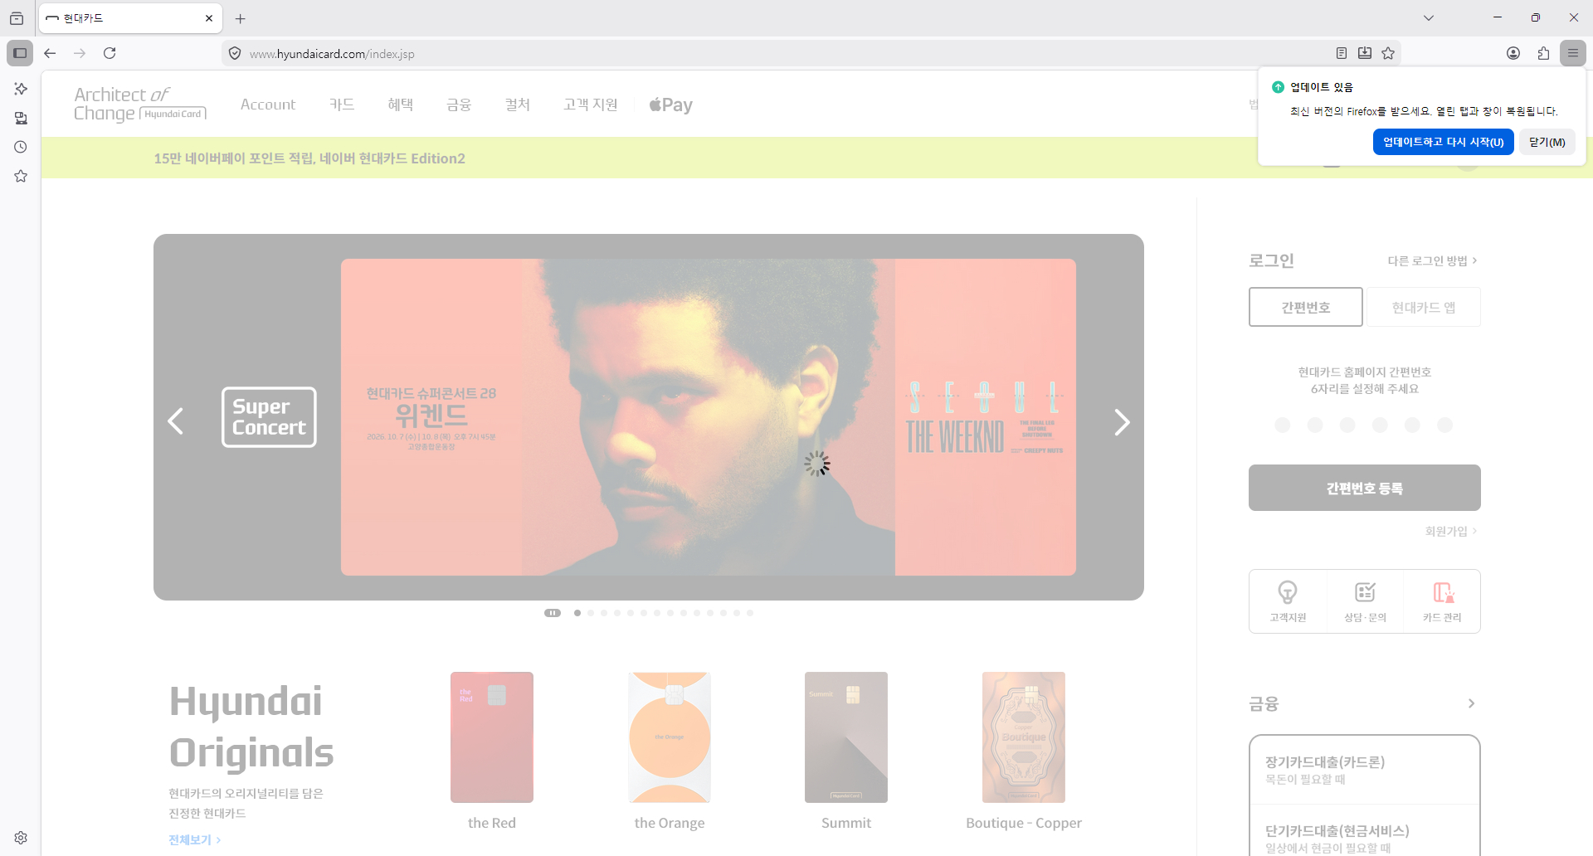This screenshot has width=1593, height=856.
Task: Toggle reader view in the address bar
Action: pos(1342,53)
